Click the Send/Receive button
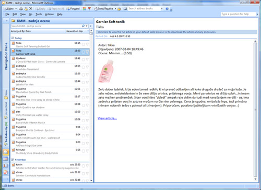This screenshot has height=190, width=261. [104, 8]
